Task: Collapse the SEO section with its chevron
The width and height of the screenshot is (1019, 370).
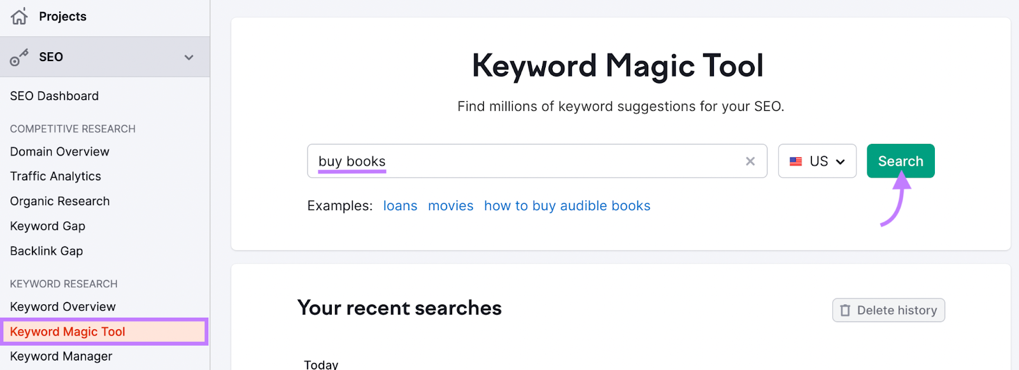Action: (188, 57)
